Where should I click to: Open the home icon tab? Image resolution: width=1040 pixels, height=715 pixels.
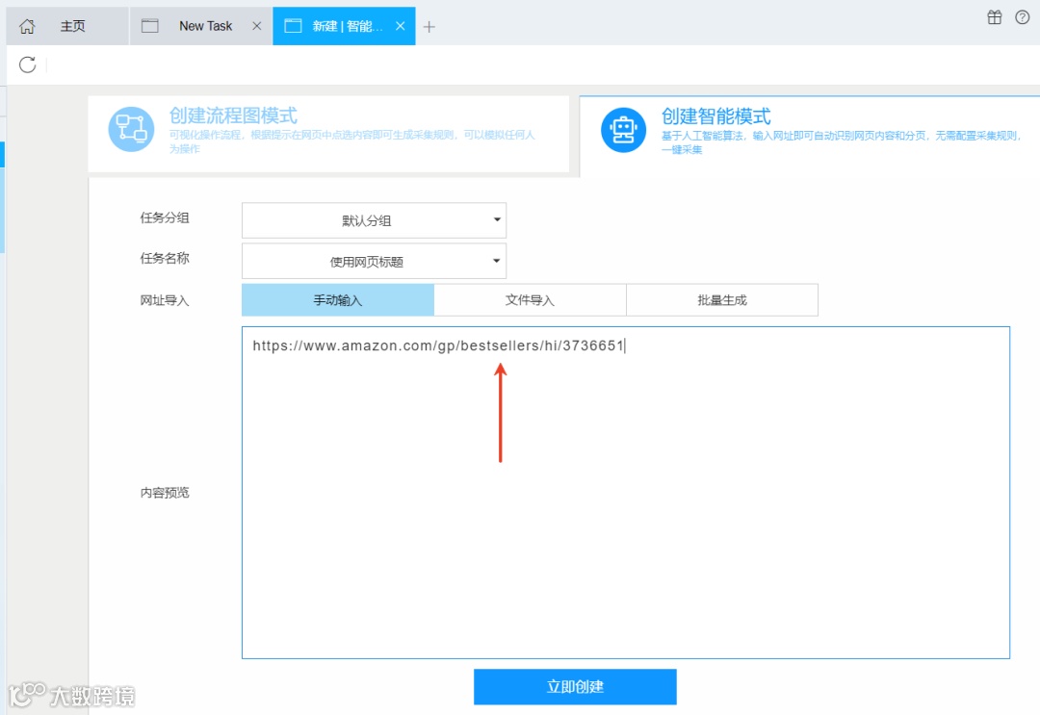click(x=27, y=27)
